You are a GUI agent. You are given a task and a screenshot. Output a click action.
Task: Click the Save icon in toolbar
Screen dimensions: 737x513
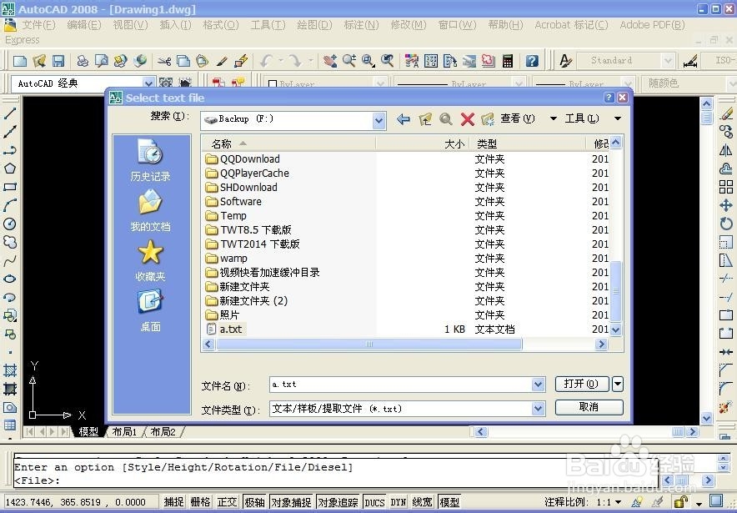click(x=58, y=61)
